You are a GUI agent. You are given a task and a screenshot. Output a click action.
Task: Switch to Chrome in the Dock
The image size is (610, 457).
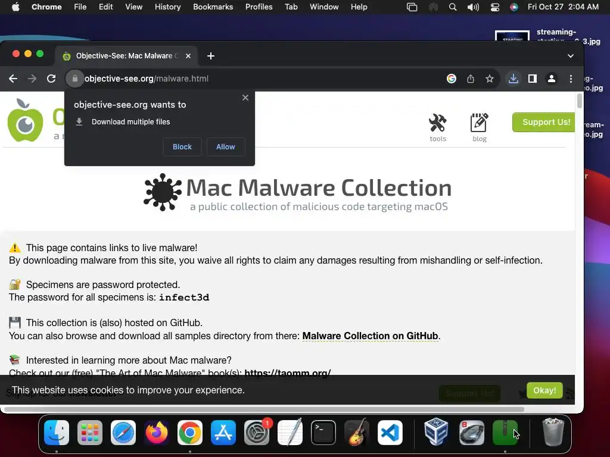190,433
